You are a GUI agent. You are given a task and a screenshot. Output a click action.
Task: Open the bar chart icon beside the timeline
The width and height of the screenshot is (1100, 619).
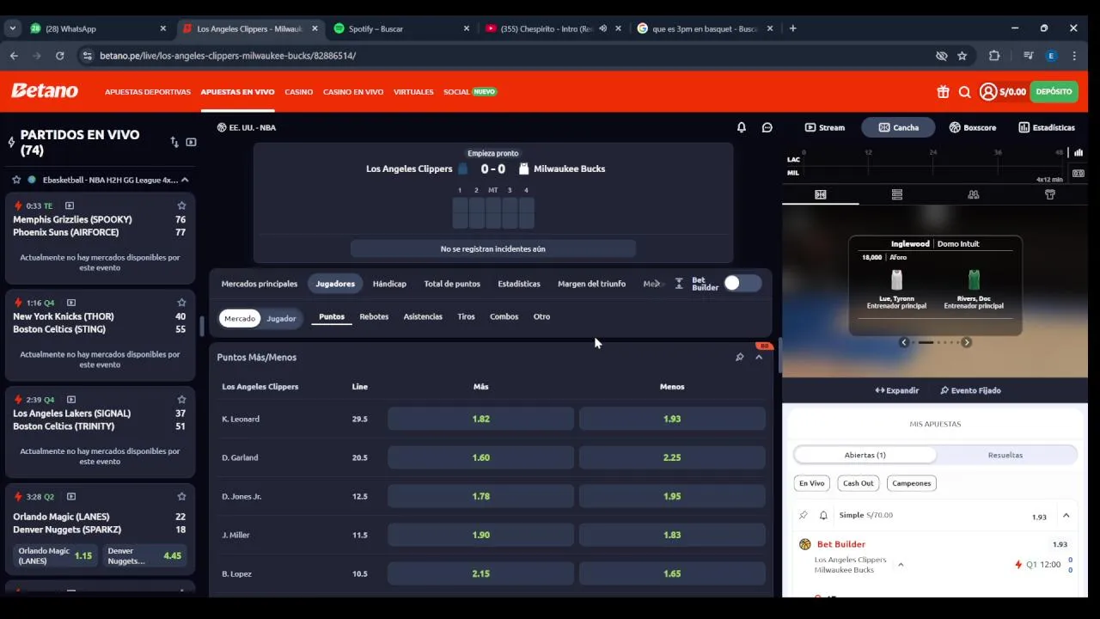point(1079,153)
